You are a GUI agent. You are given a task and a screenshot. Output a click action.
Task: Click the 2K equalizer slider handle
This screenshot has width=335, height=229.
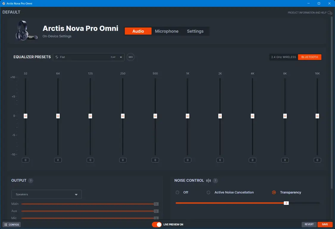[x=220, y=116]
